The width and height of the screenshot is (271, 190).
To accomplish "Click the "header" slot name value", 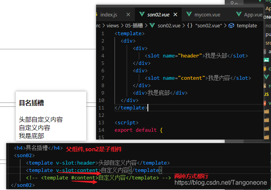I will 190,56.
